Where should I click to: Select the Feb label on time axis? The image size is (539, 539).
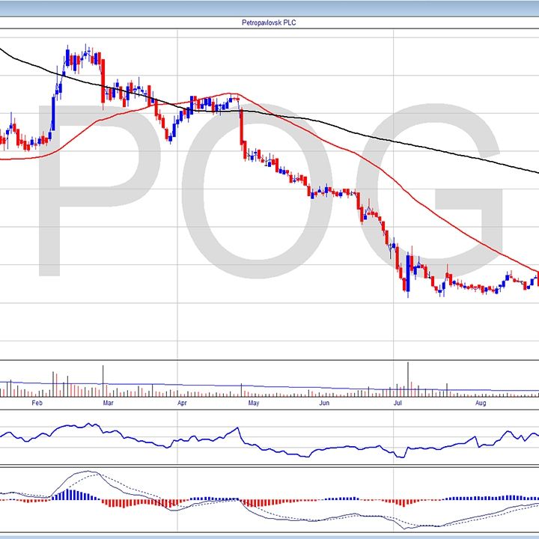37,403
